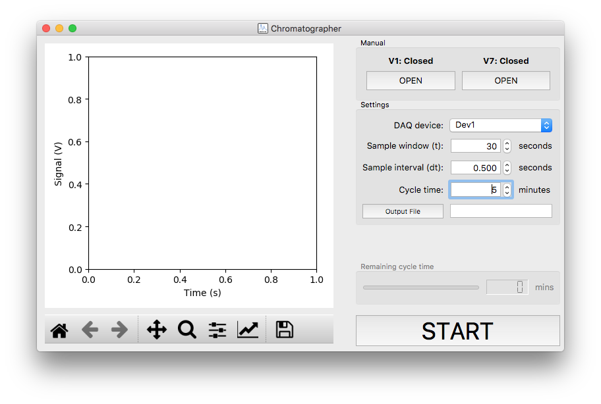The height and width of the screenshot is (404, 601).
Task: Maximize the Chromatographer window
Action: pyautogui.click(x=72, y=28)
